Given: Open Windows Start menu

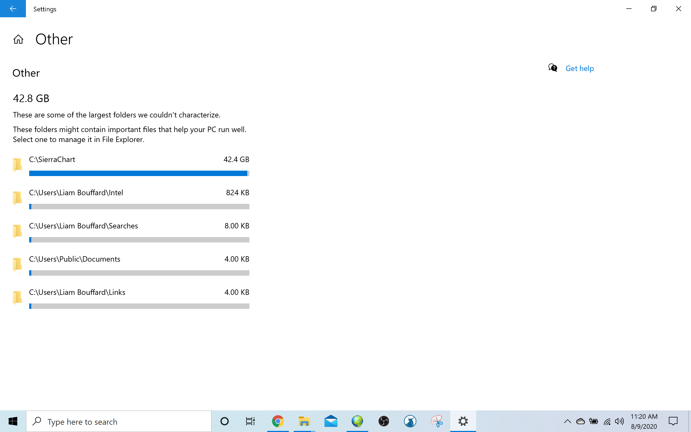Looking at the screenshot, I should click(x=13, y=421).
